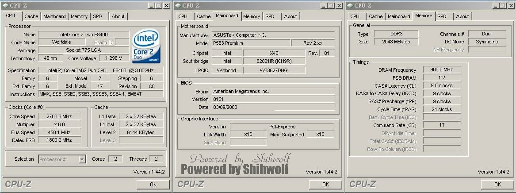Click the Level 2 cache value 6144 KBytes

click(x=141, y=132)
